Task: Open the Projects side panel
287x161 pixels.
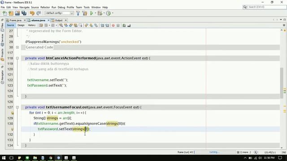Action: click(2, 55)
